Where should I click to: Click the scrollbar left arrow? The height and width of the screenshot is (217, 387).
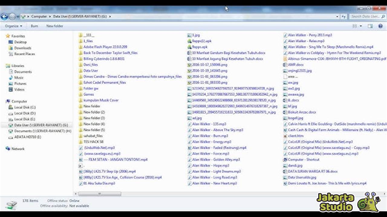(x=76, y=194)
